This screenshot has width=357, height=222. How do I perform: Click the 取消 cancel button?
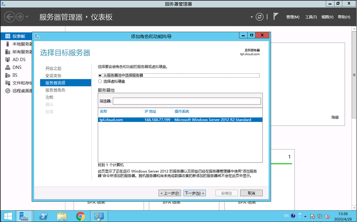pyautogui.click(x=251, y=193)
